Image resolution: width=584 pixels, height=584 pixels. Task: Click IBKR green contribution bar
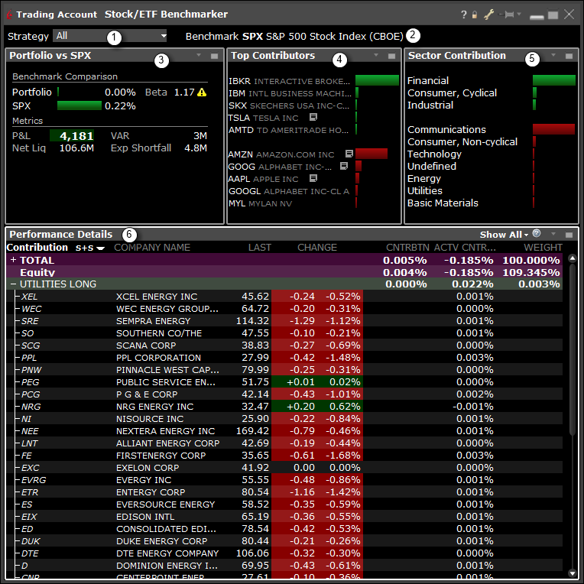[x=377, y=80]
